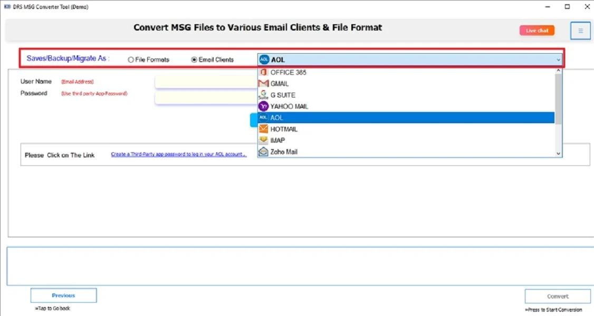Click the Zoho Mail icon
The image size is (594, 316).
(x=263, y=152)
